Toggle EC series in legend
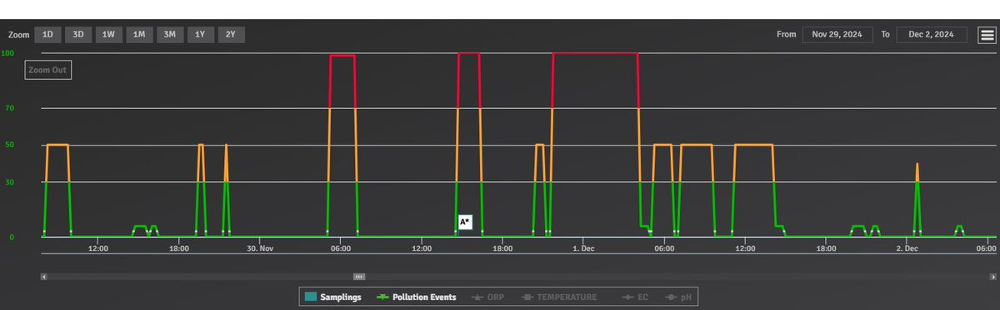1000x310 pixels. (635, 297)
